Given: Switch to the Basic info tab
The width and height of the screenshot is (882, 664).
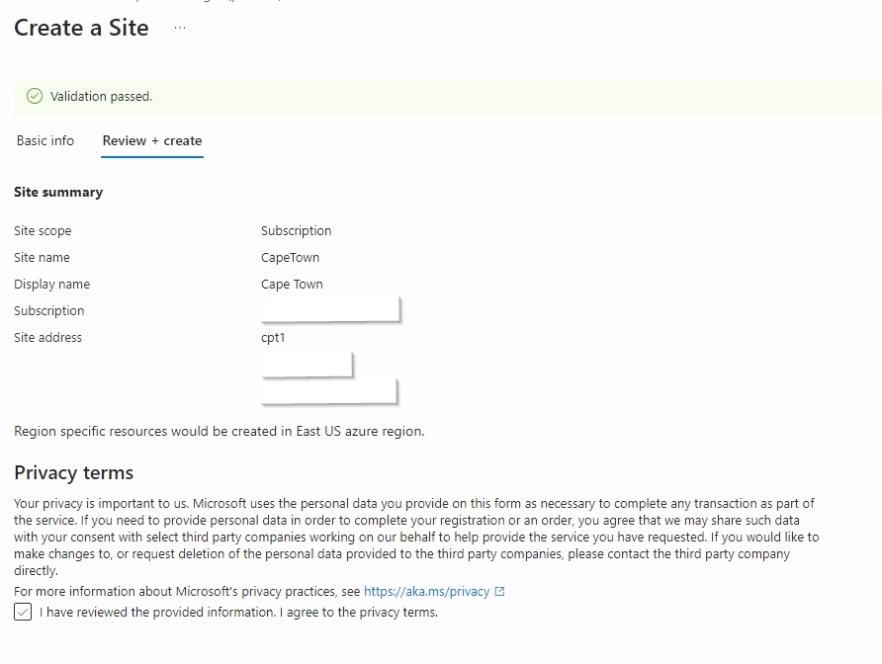Looking at the screenshot, I should tap(44, 140).
